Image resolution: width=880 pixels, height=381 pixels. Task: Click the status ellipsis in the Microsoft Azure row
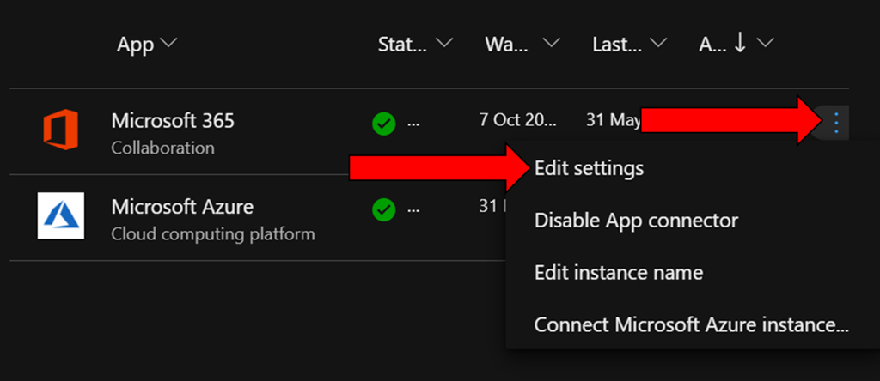pyautogui.click(x=413, y=209)
